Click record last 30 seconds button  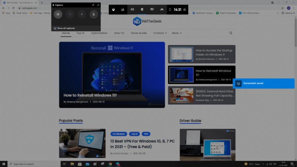(70, 14)
